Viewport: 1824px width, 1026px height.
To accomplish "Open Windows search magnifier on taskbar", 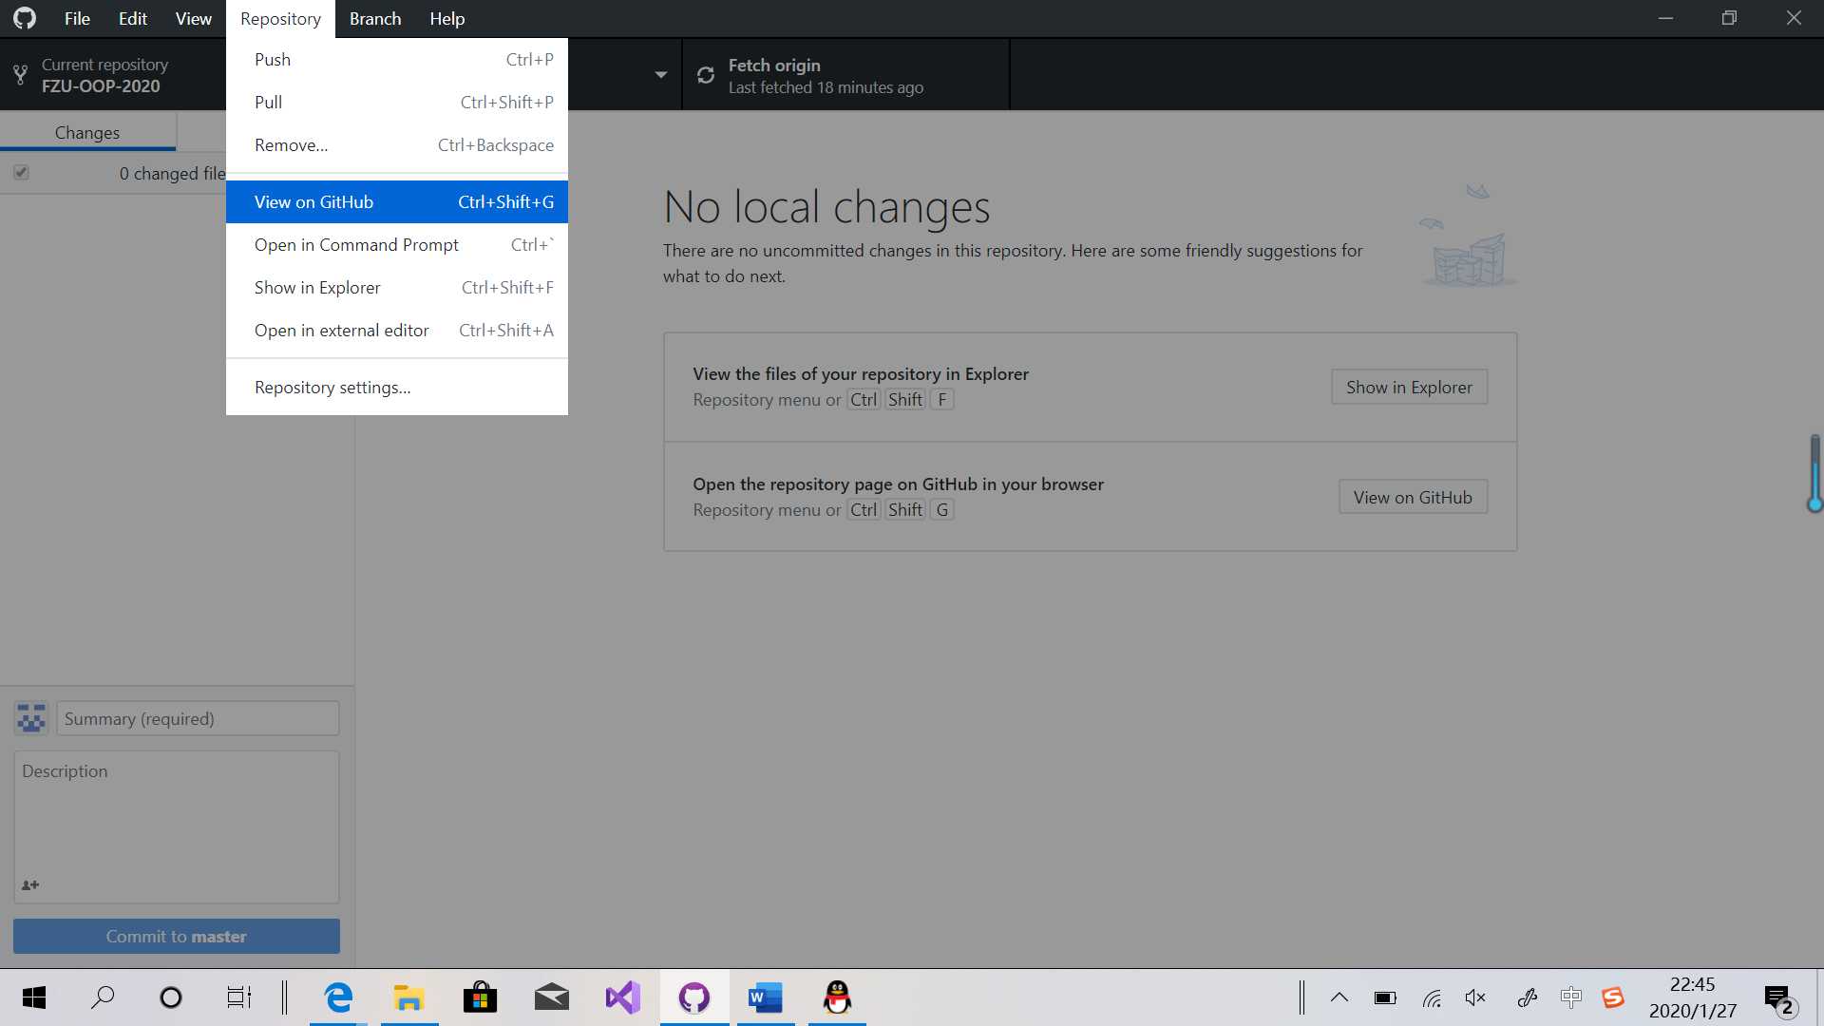I will [x=103, y=997].
